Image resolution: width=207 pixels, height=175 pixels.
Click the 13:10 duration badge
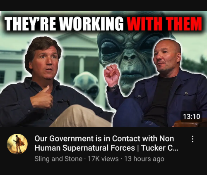pos(191,116)
